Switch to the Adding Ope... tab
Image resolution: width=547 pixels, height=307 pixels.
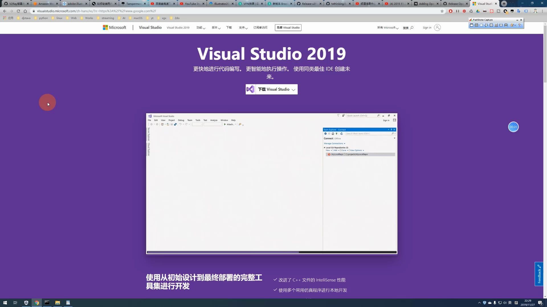click(426, 4)
